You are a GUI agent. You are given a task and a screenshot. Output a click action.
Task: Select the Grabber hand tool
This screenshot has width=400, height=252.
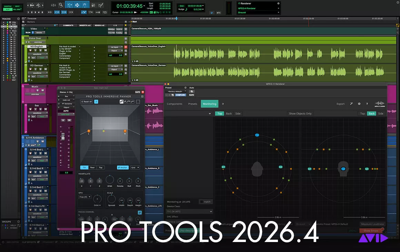(85, 5)
